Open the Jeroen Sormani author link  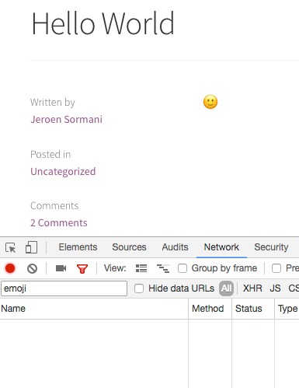pos(66,120)
